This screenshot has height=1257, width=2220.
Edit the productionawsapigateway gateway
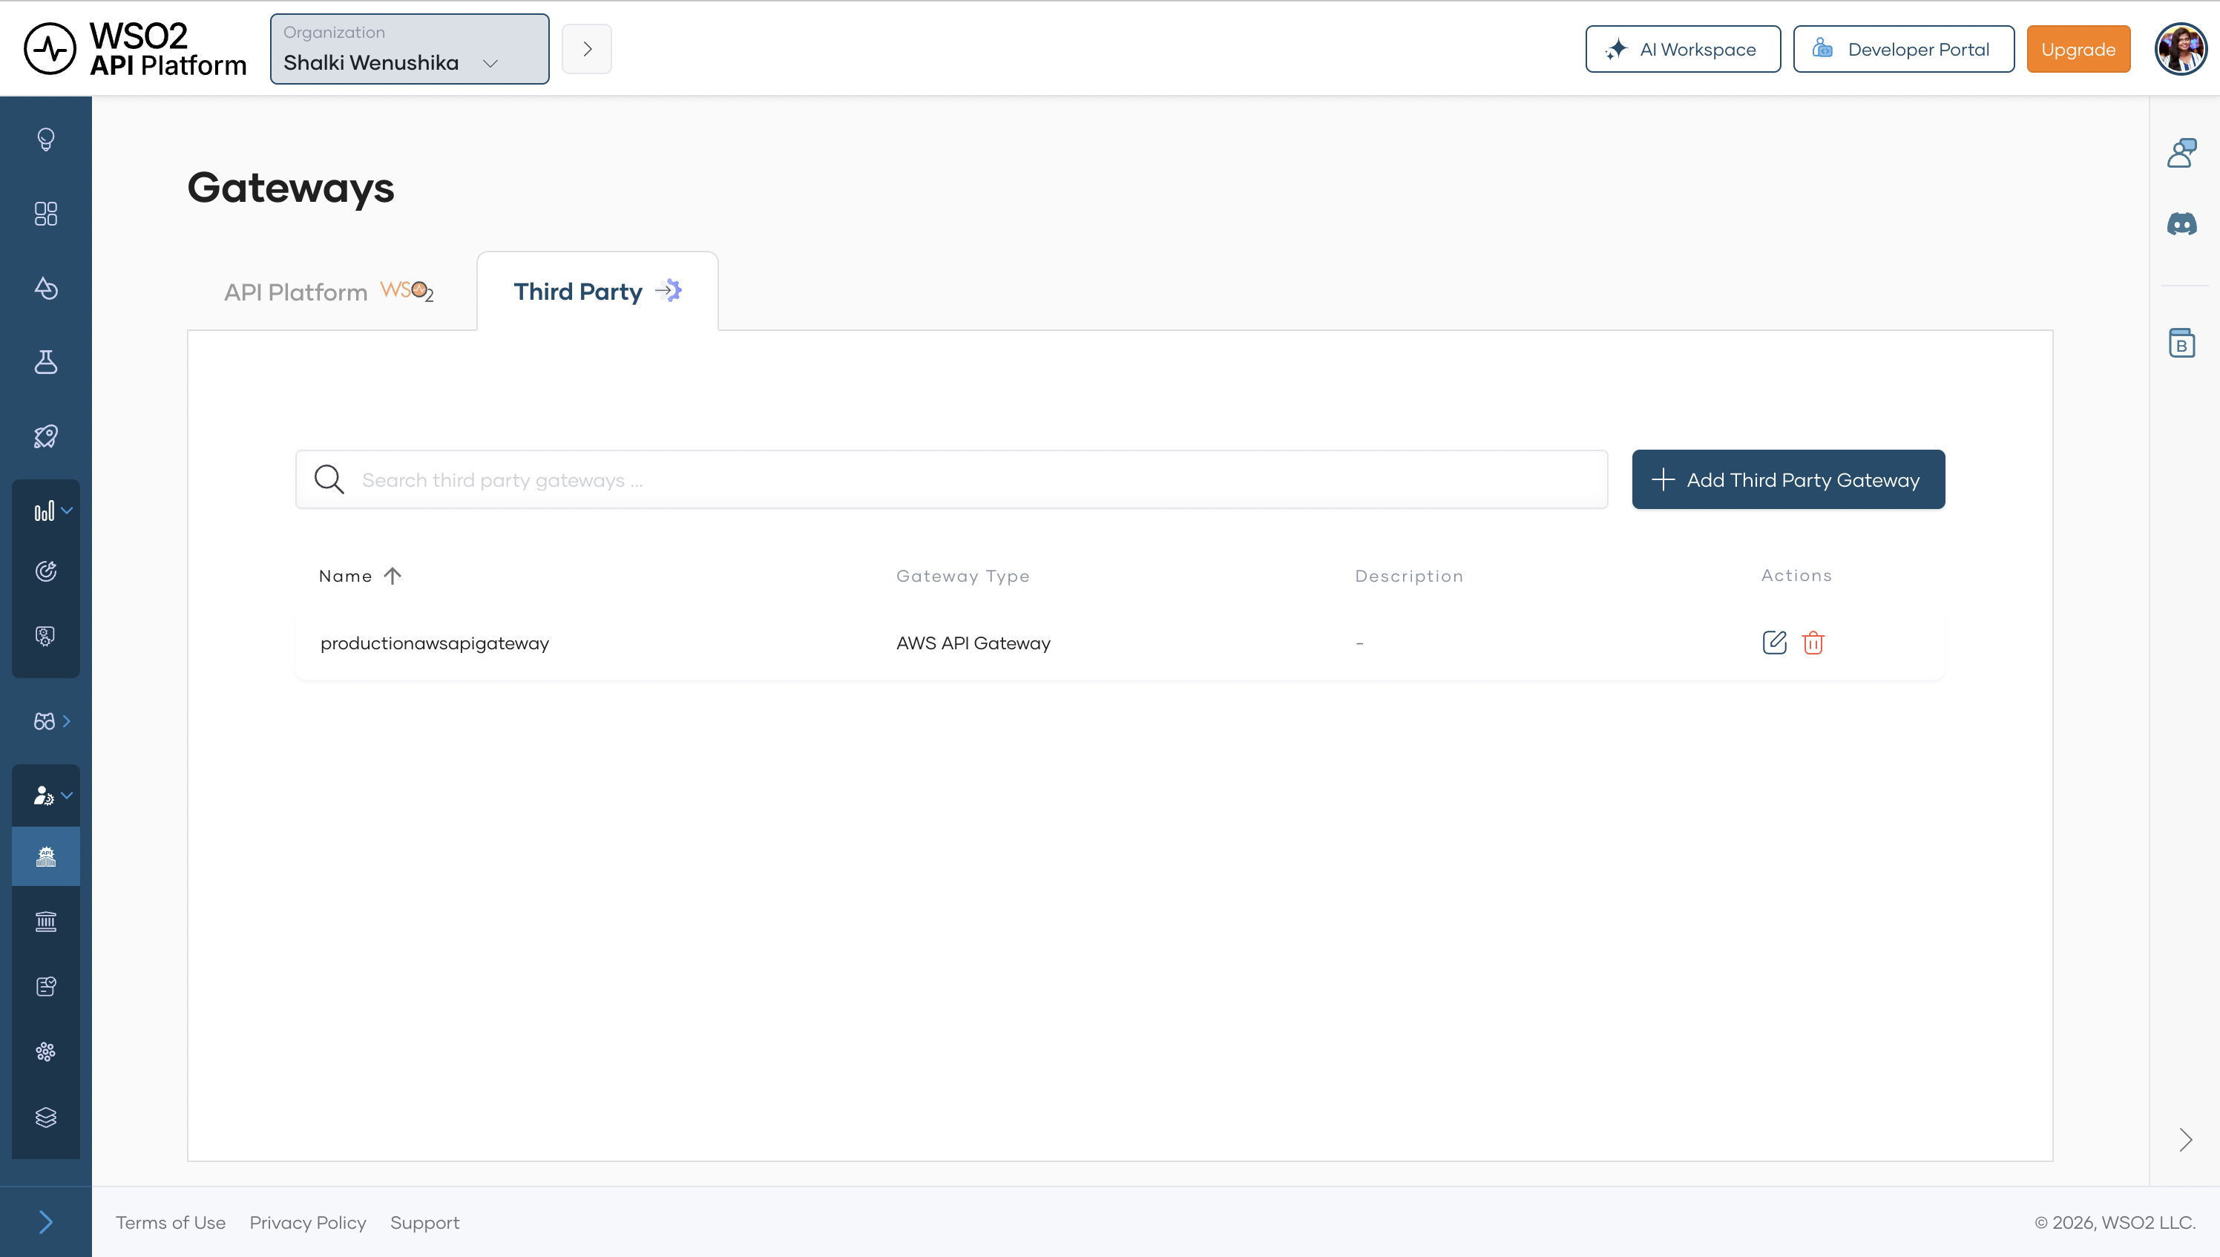pyautogui.click(x=1774, y=643)
